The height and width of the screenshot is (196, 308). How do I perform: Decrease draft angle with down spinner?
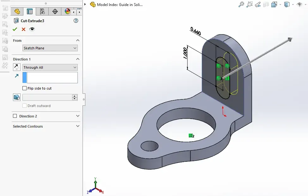pyautogui.click(x=74, y=99)
